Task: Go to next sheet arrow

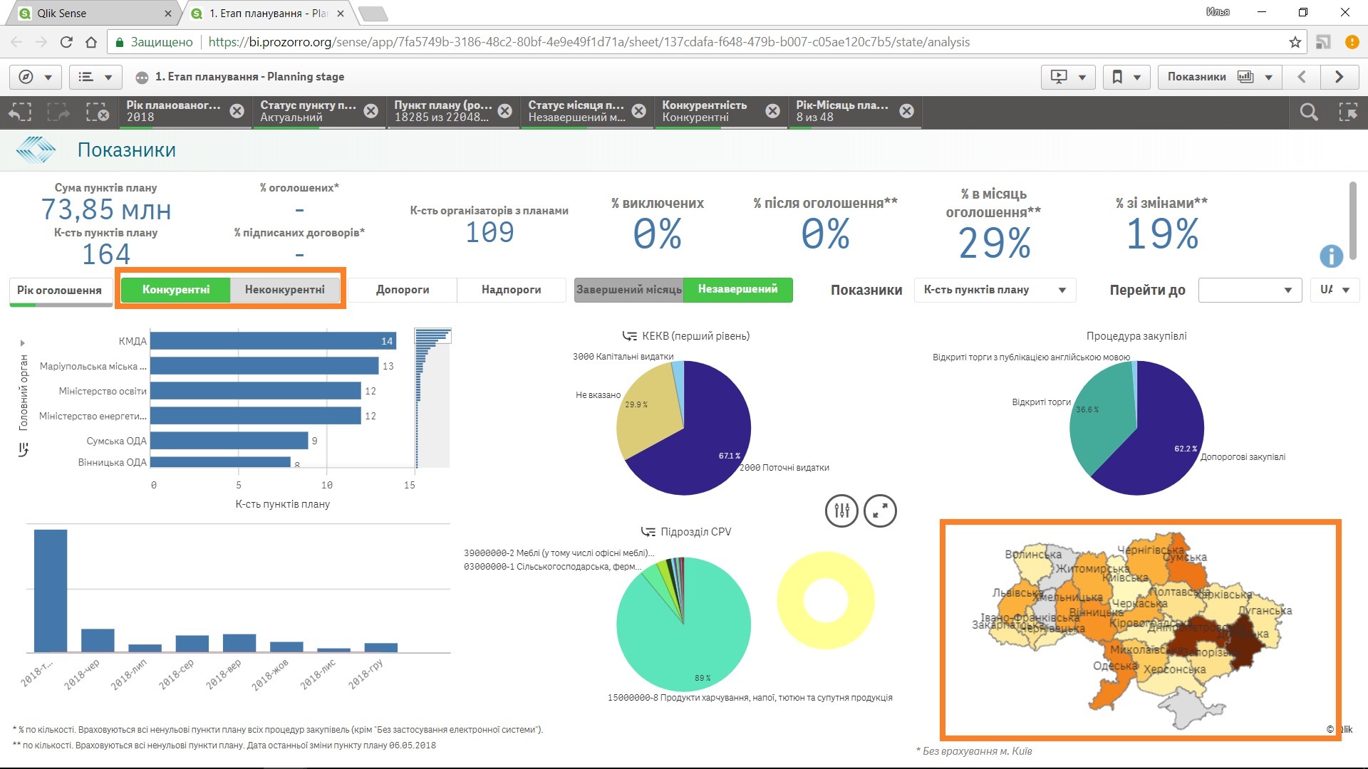Action: [1339, 77]
